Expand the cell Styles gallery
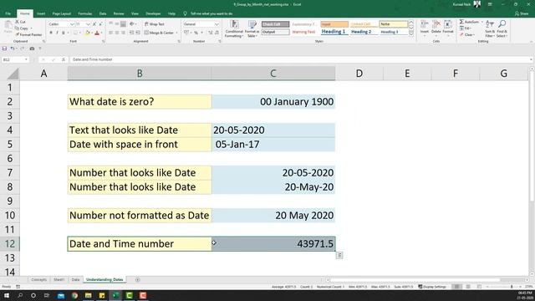Screen dimensions: 535x301 point(411,33)
